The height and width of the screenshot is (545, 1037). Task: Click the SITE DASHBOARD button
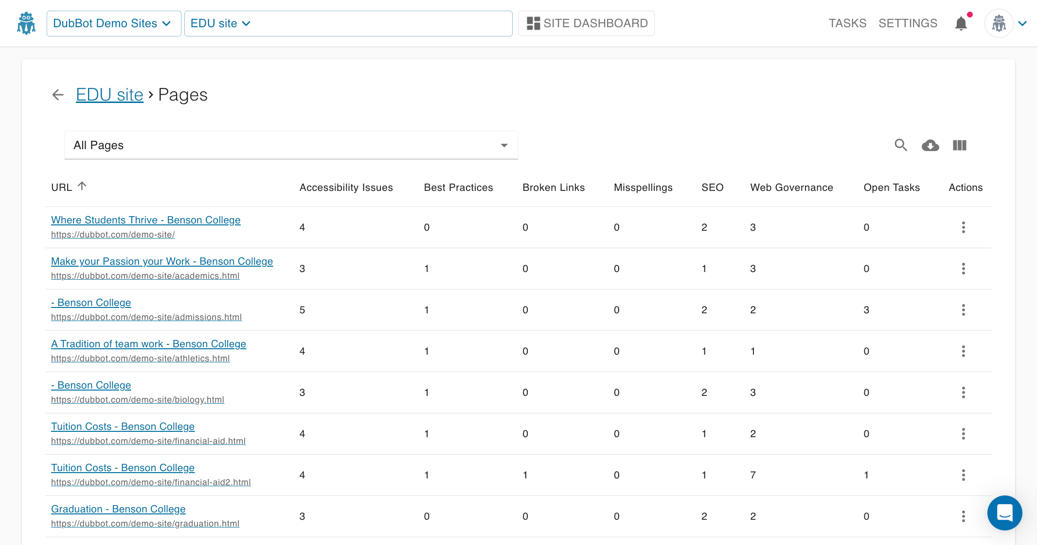click(587, 23)
